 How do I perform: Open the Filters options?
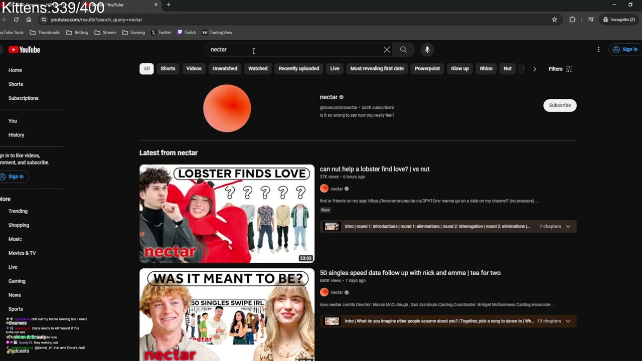560,69
